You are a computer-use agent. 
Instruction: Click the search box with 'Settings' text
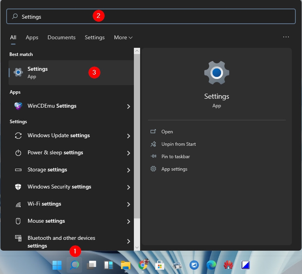[151, 16]
